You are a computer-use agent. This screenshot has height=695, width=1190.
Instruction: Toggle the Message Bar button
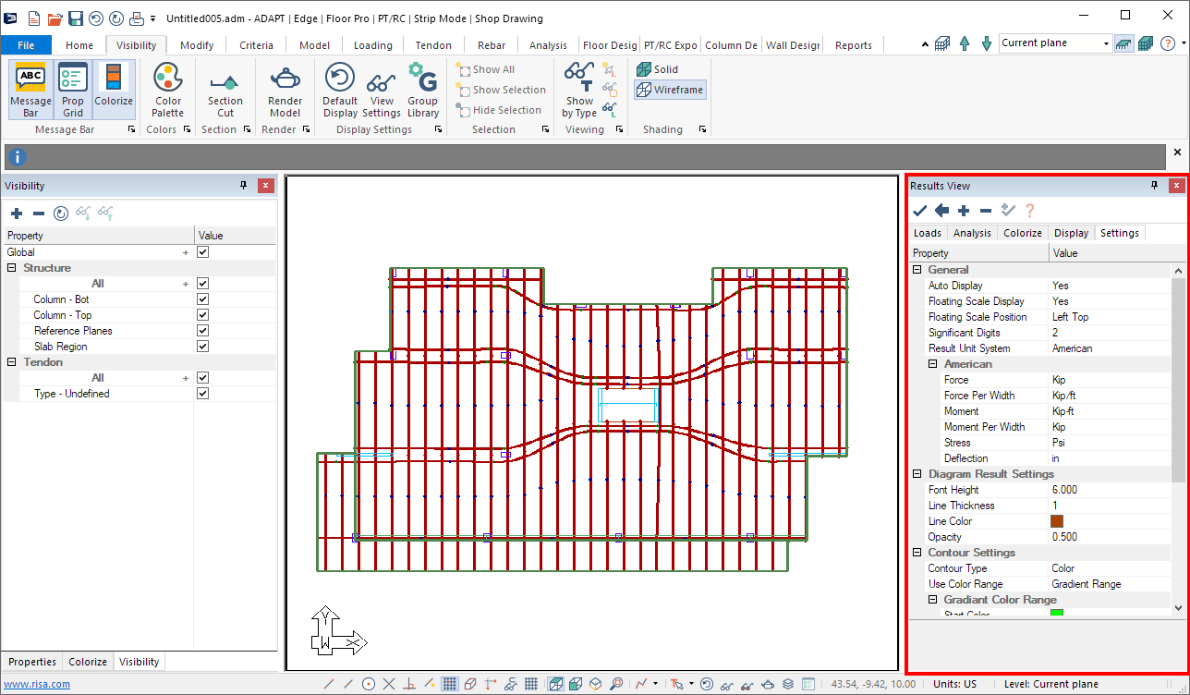(30, 90)
